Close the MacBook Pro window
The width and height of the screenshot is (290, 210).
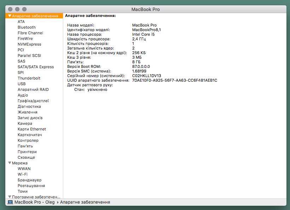click(10, 9)
